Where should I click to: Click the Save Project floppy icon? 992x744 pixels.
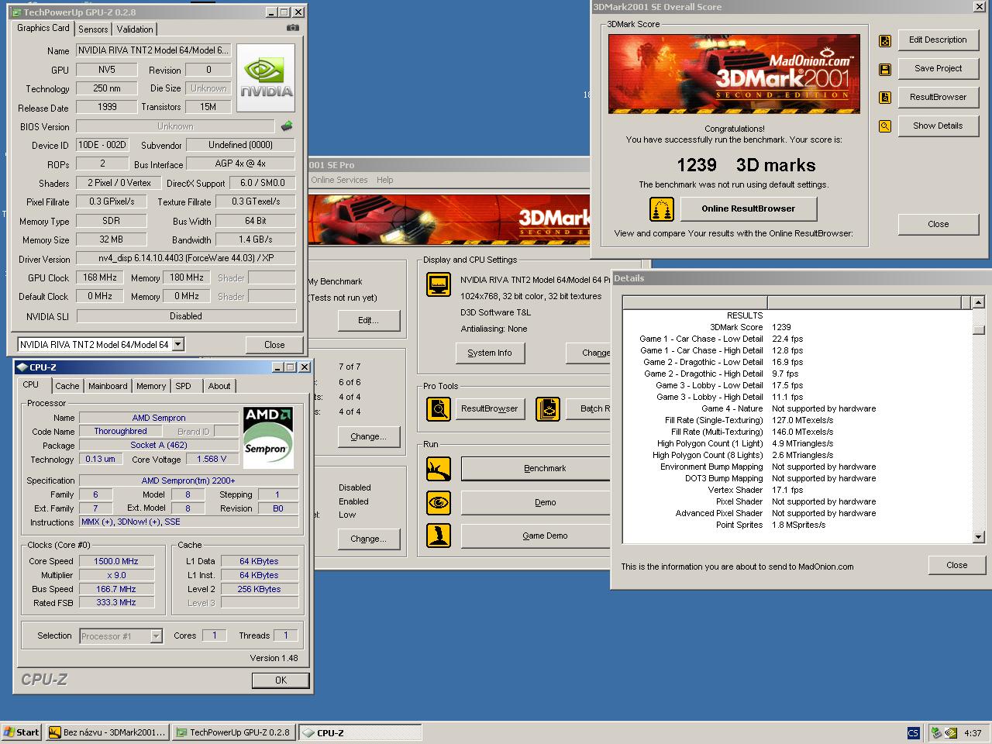[x=885, y=70]
